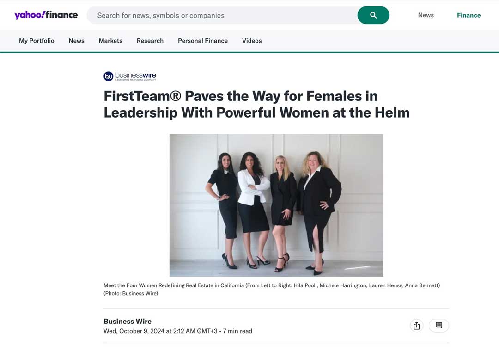Click the FirstTeam article headline
499x347 pixels.
point(256,104)
